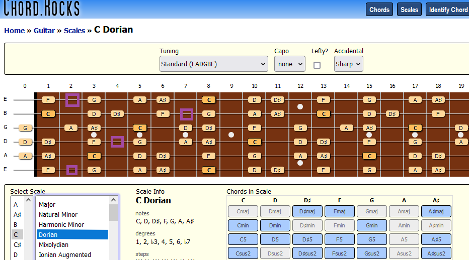Screen dimensions: 469x260
Task: Choose Natural Minor scale
Action: (72, 215)
